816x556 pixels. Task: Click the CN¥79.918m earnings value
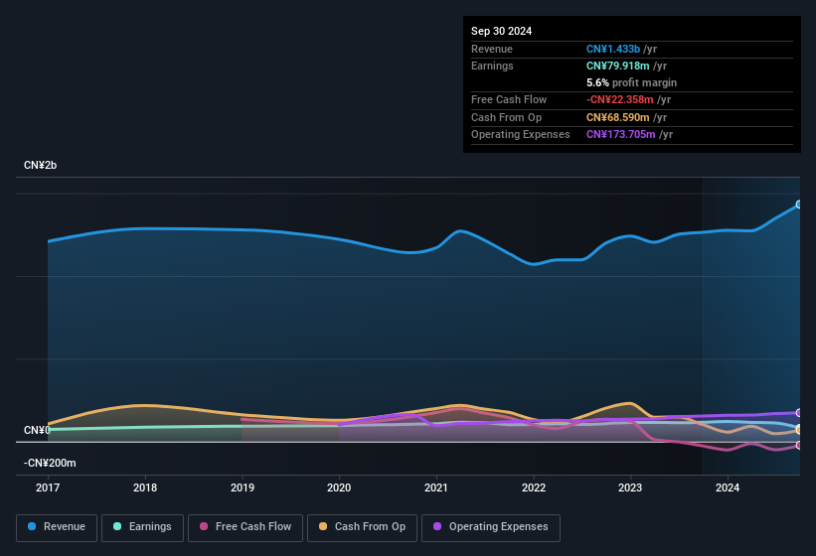[x=618, y=66]
